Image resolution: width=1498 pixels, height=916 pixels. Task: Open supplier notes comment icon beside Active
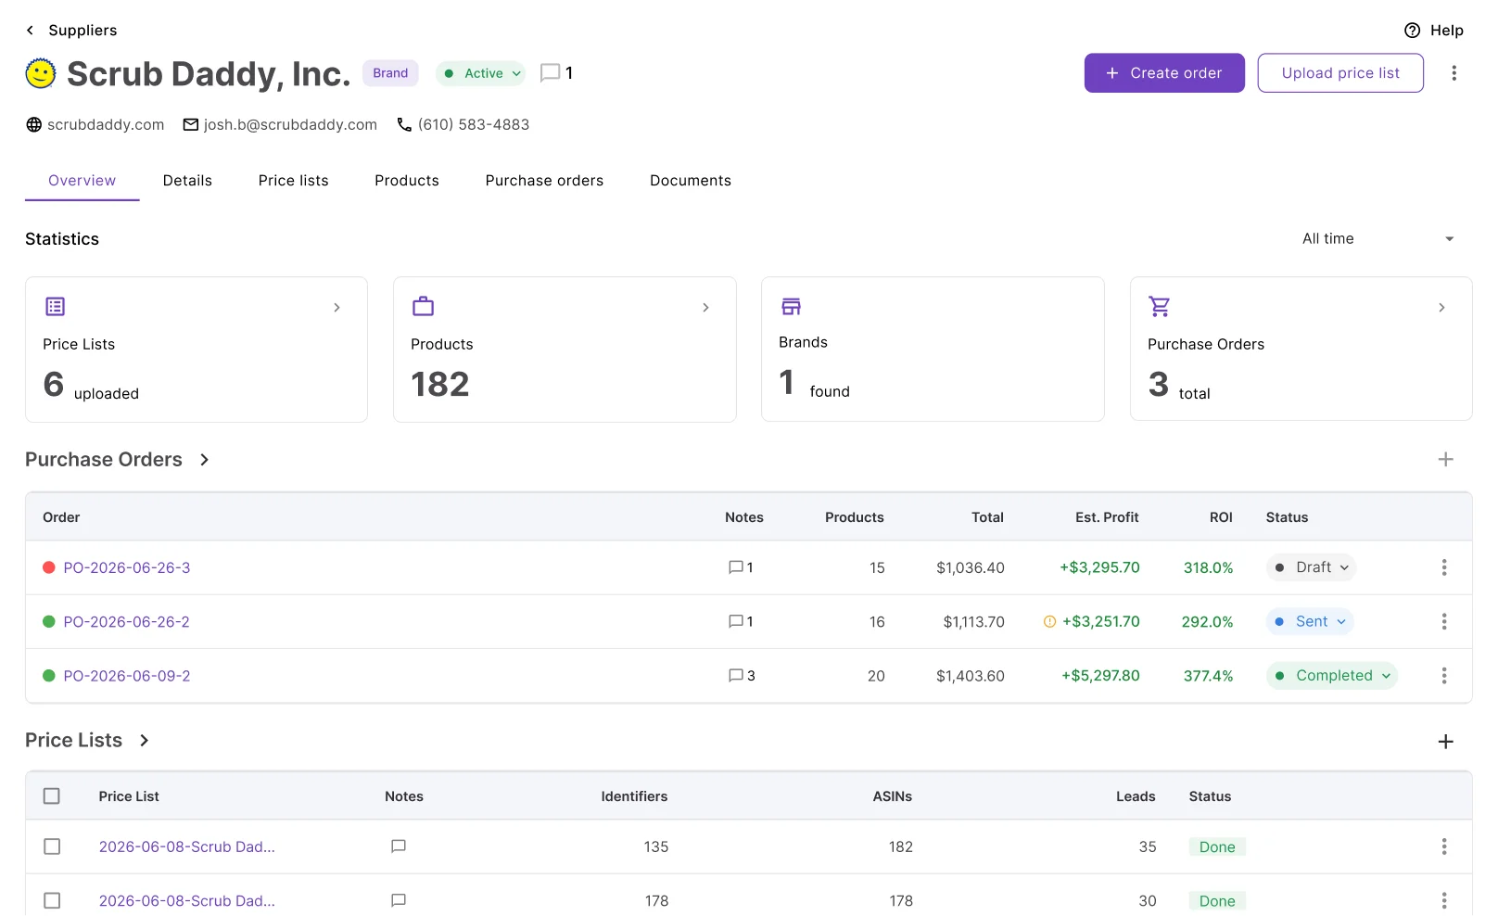(550, 73)
